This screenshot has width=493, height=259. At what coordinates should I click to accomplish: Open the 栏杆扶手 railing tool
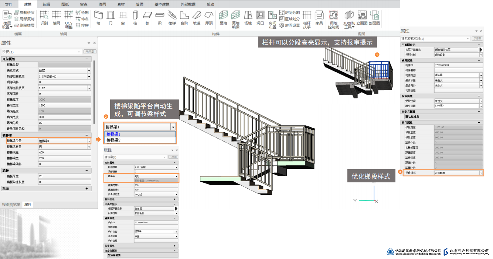tap(307, 19)
